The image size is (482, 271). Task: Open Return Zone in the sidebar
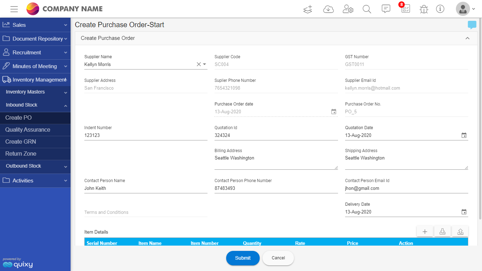[35, 154]
